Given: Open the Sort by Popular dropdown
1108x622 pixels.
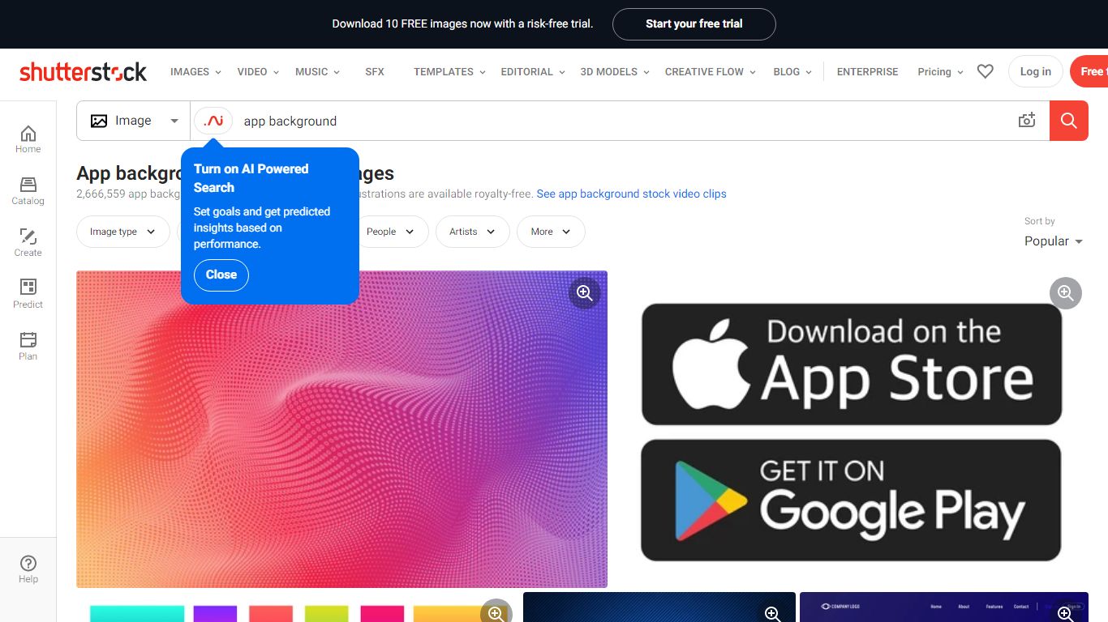Looking at the screenshot, I should 1053,241.
